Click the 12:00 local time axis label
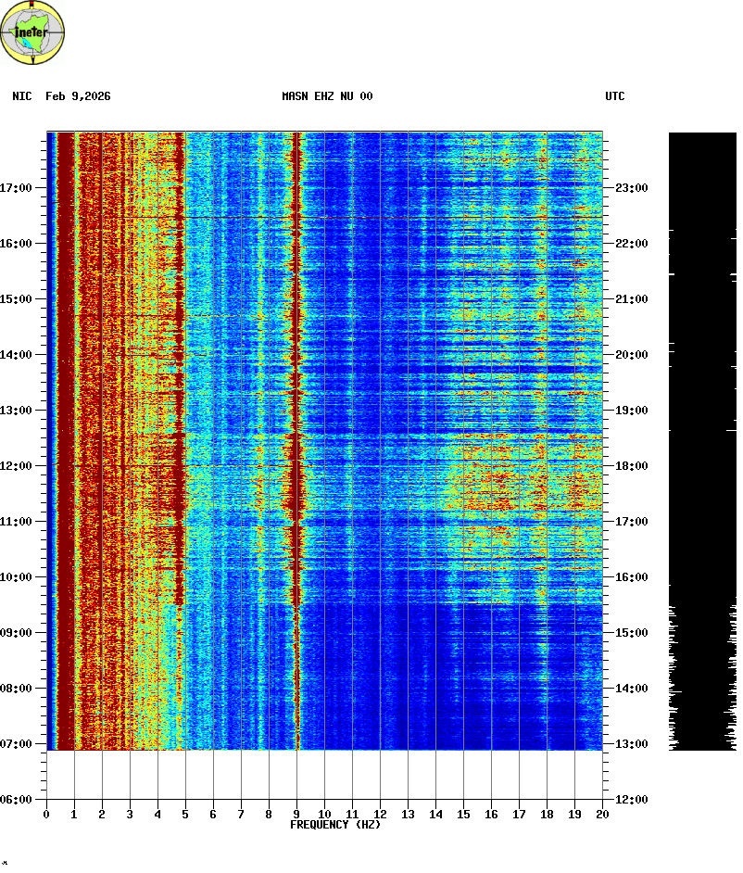 (17, 466)
